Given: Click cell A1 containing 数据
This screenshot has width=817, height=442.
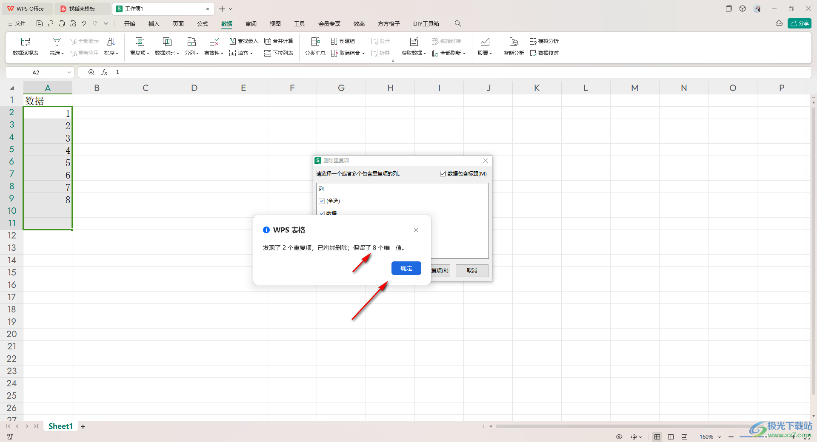Looking at the screenshot, I should point(48,100).
